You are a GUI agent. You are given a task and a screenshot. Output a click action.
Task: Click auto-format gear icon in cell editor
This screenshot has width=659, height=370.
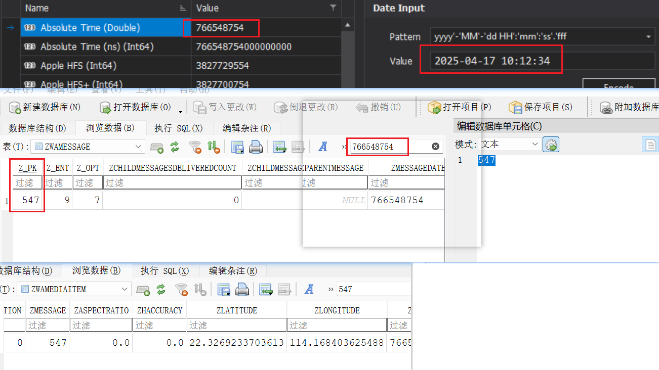pyautogui.click(x=551, y=145)
